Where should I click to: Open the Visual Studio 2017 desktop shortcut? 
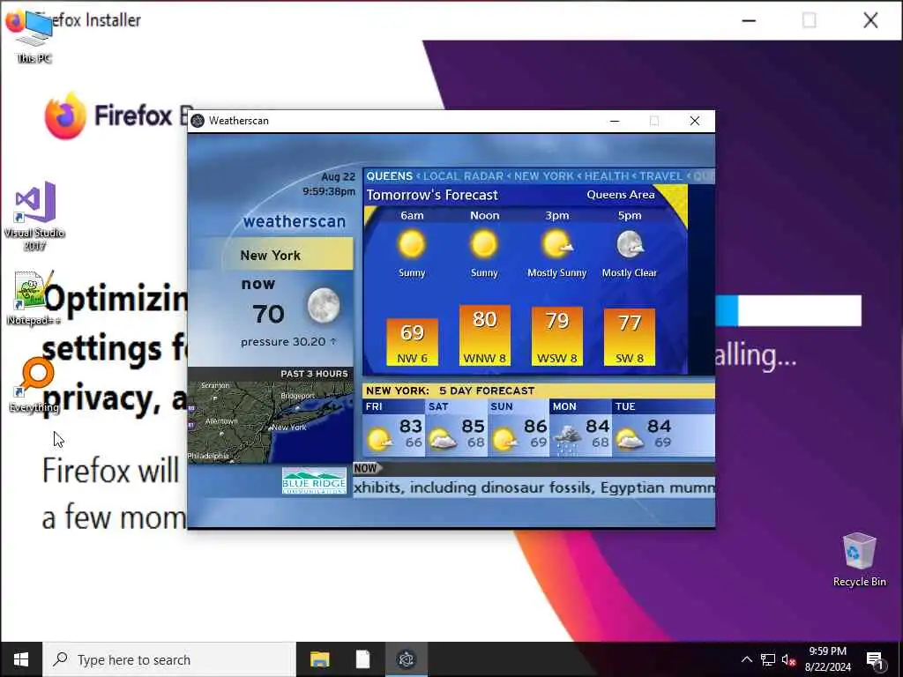pyautogui.click(x=35, y=215)
